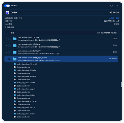
Task: Click folder icon of code_sign_clone.ramtqN
Action: click(x=15, y=83)
